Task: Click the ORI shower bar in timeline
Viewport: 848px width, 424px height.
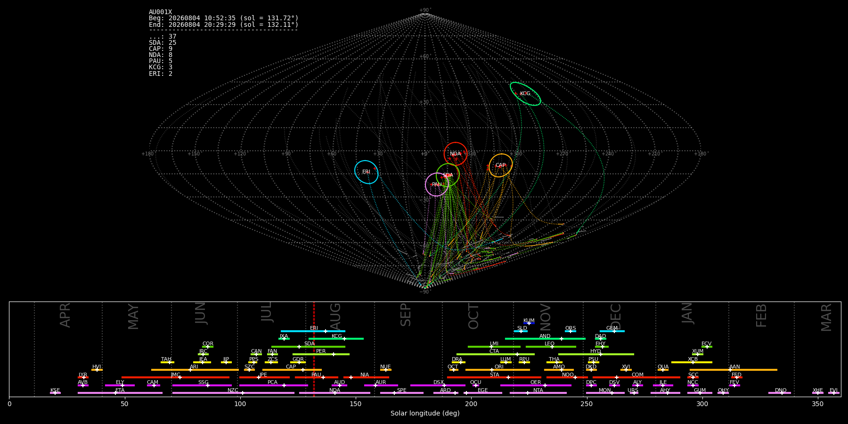Action: 497,370
